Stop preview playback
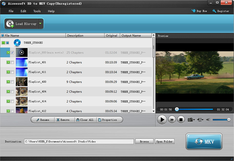Screen dimensions: 234x161 click(x=181, y=120)
